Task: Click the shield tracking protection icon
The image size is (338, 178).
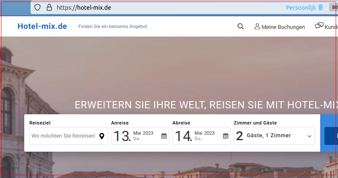Action: (37, 8)
